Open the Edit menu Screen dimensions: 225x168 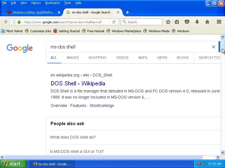[13, 3]
